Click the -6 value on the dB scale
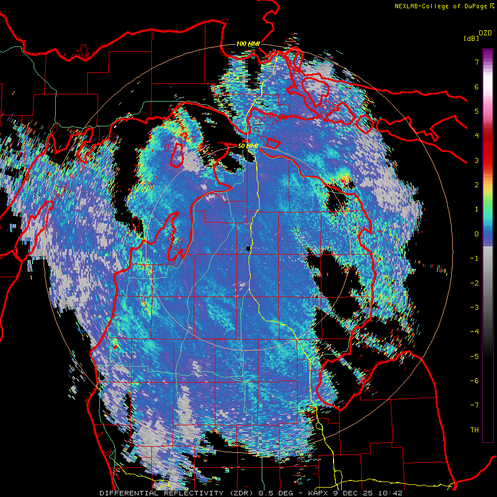Image resolution: width=497 pixels, height=497 pixels. pyautogui.click(x=474, y=381)
